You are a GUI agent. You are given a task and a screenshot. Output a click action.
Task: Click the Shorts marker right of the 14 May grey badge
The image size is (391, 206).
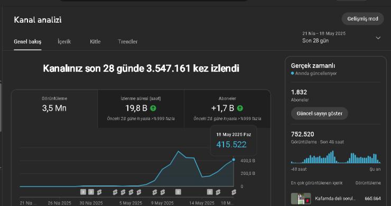[x=218, y=192]
